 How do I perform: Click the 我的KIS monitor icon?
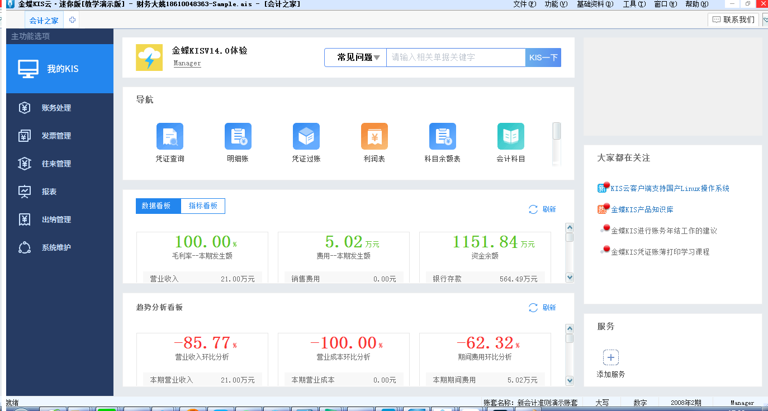click(x=28, y=69)
